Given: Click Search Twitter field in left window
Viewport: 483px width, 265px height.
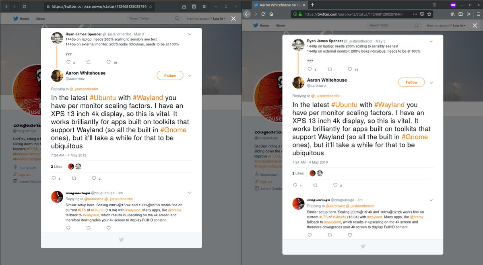Looking at the screenshot, I should (155, 18).
